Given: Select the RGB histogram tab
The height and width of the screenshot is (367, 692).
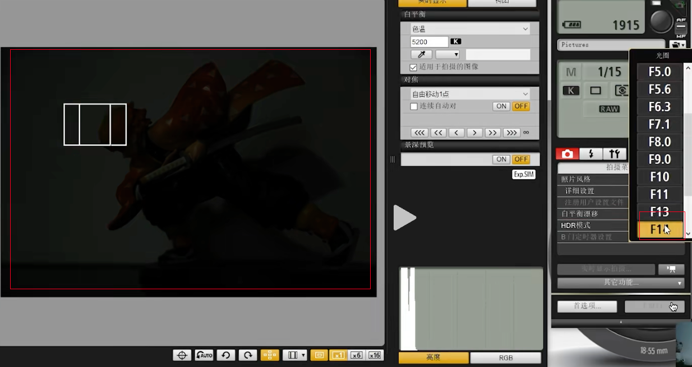Looking at the screenshot, I should point(505,358).
